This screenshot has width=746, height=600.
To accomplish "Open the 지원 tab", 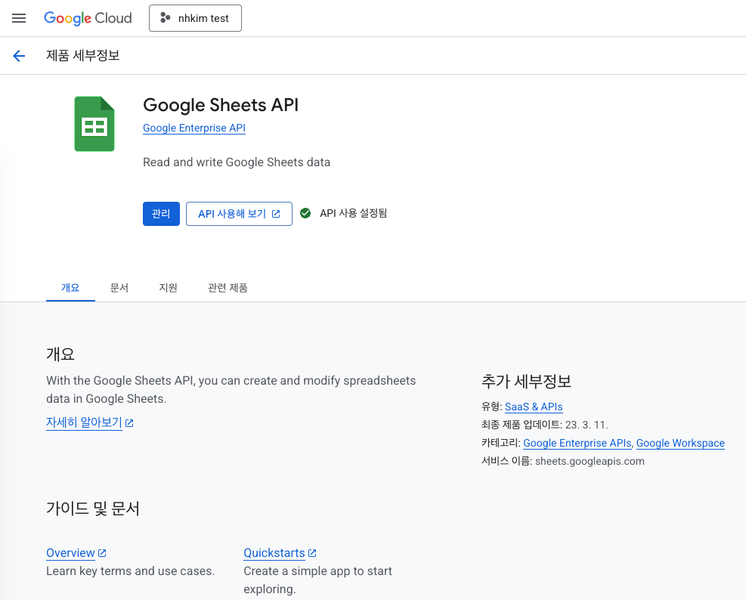I will (x=168, y=288).
